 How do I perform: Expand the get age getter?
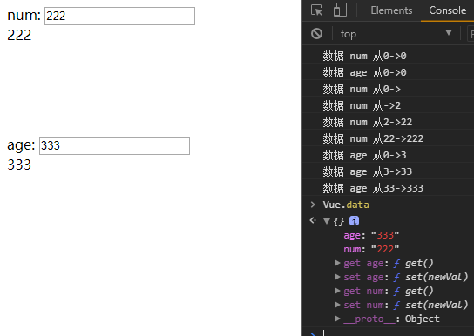337,263
